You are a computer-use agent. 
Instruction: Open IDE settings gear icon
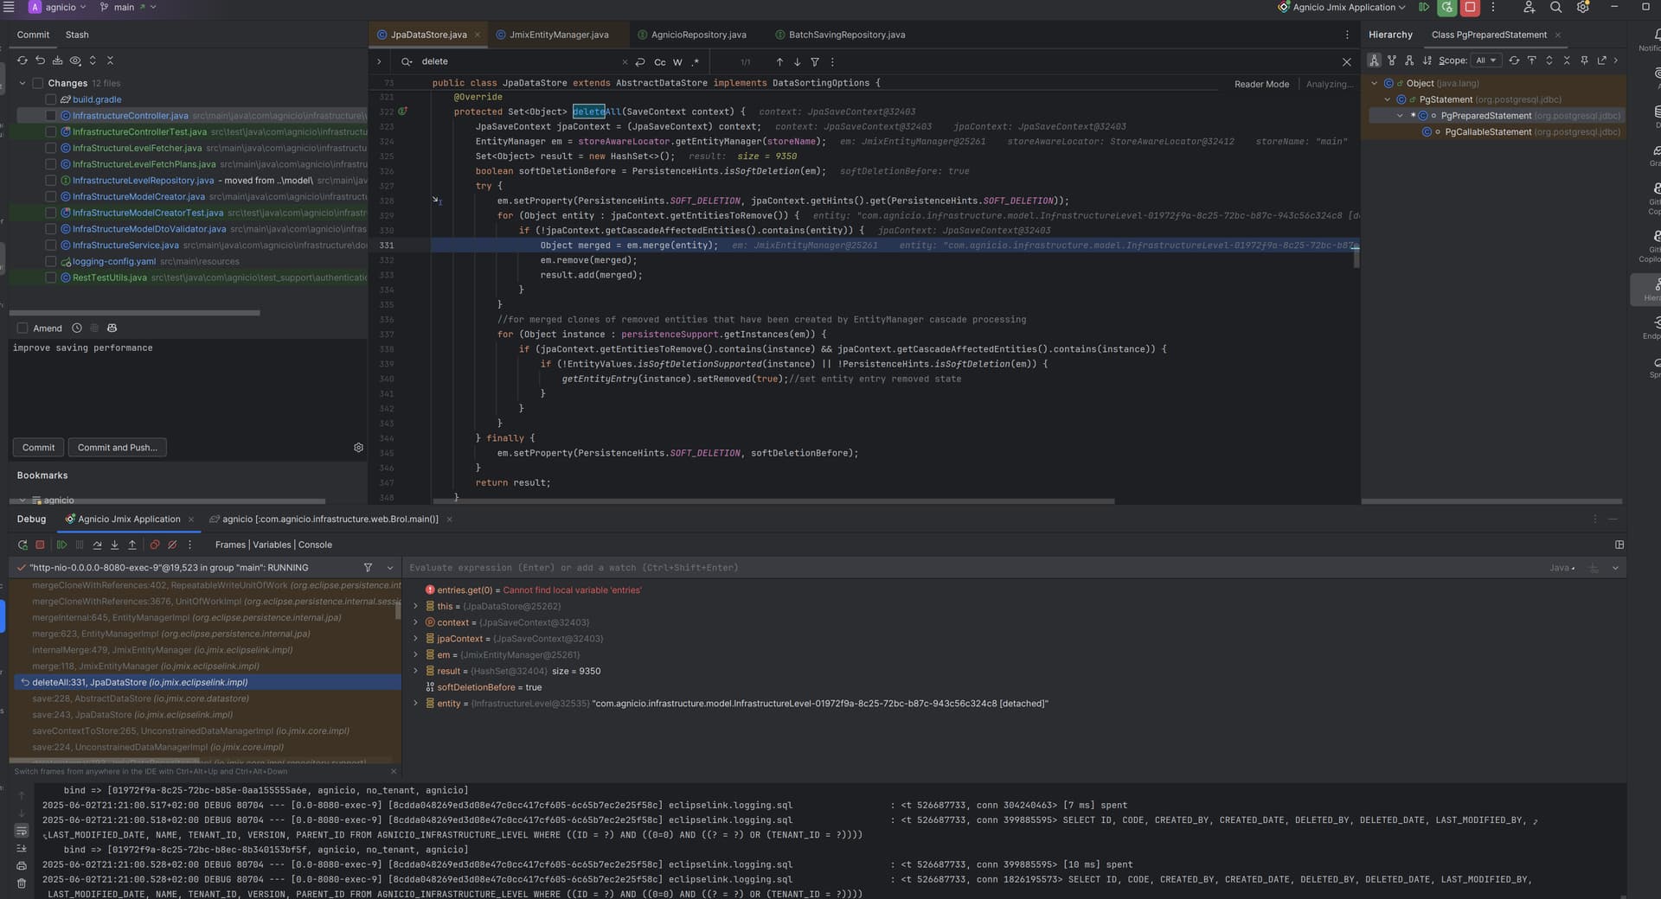1582,7
